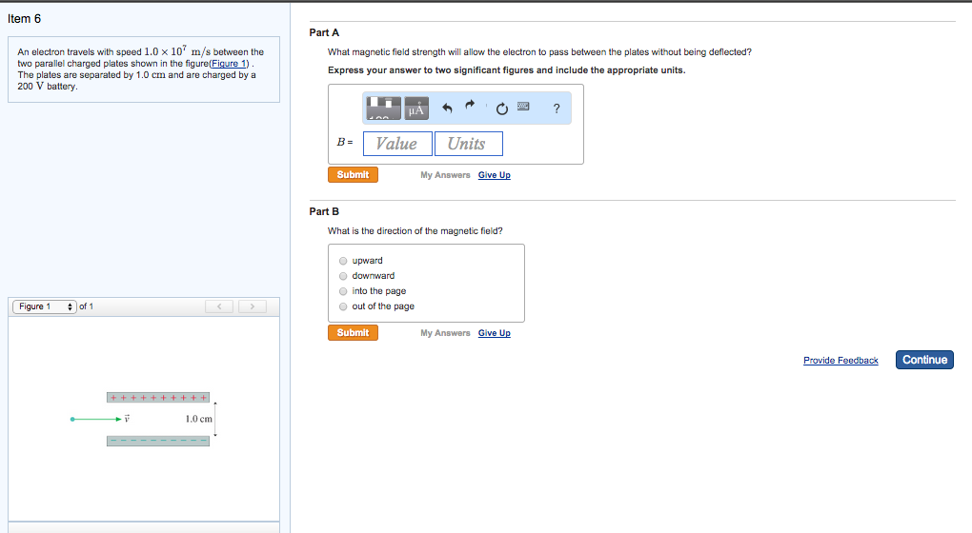
Task: Go to previous figure arrow
Action: click(x=219, y=306)
